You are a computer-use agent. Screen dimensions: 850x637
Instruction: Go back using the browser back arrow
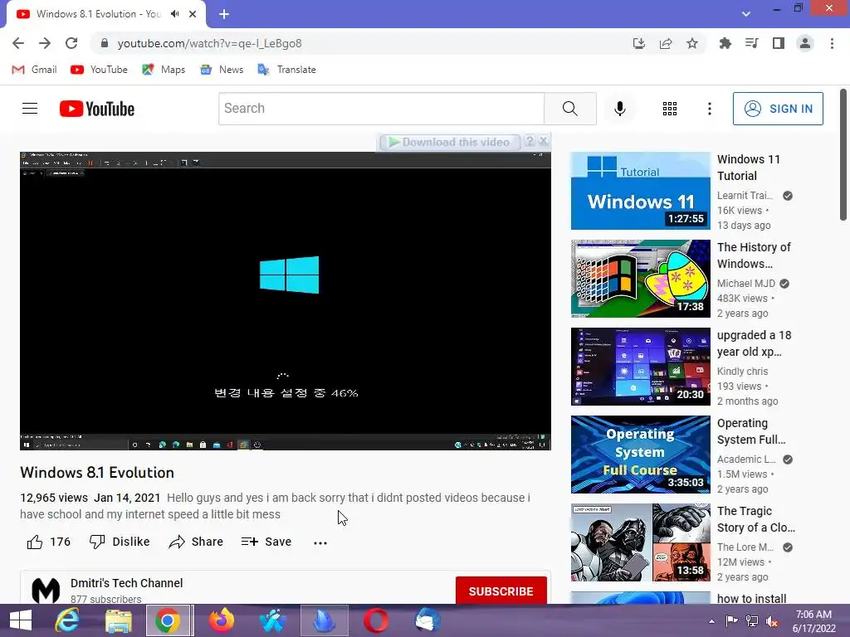tap(18, 43)
